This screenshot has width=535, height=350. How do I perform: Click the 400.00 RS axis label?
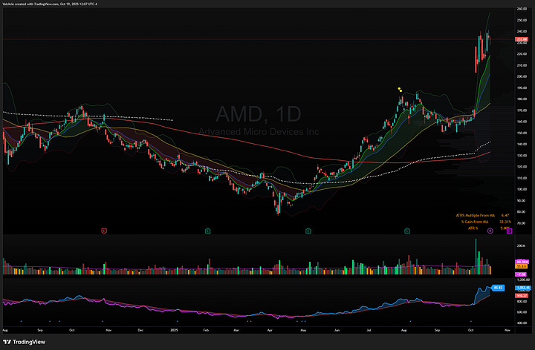point(522,323)
